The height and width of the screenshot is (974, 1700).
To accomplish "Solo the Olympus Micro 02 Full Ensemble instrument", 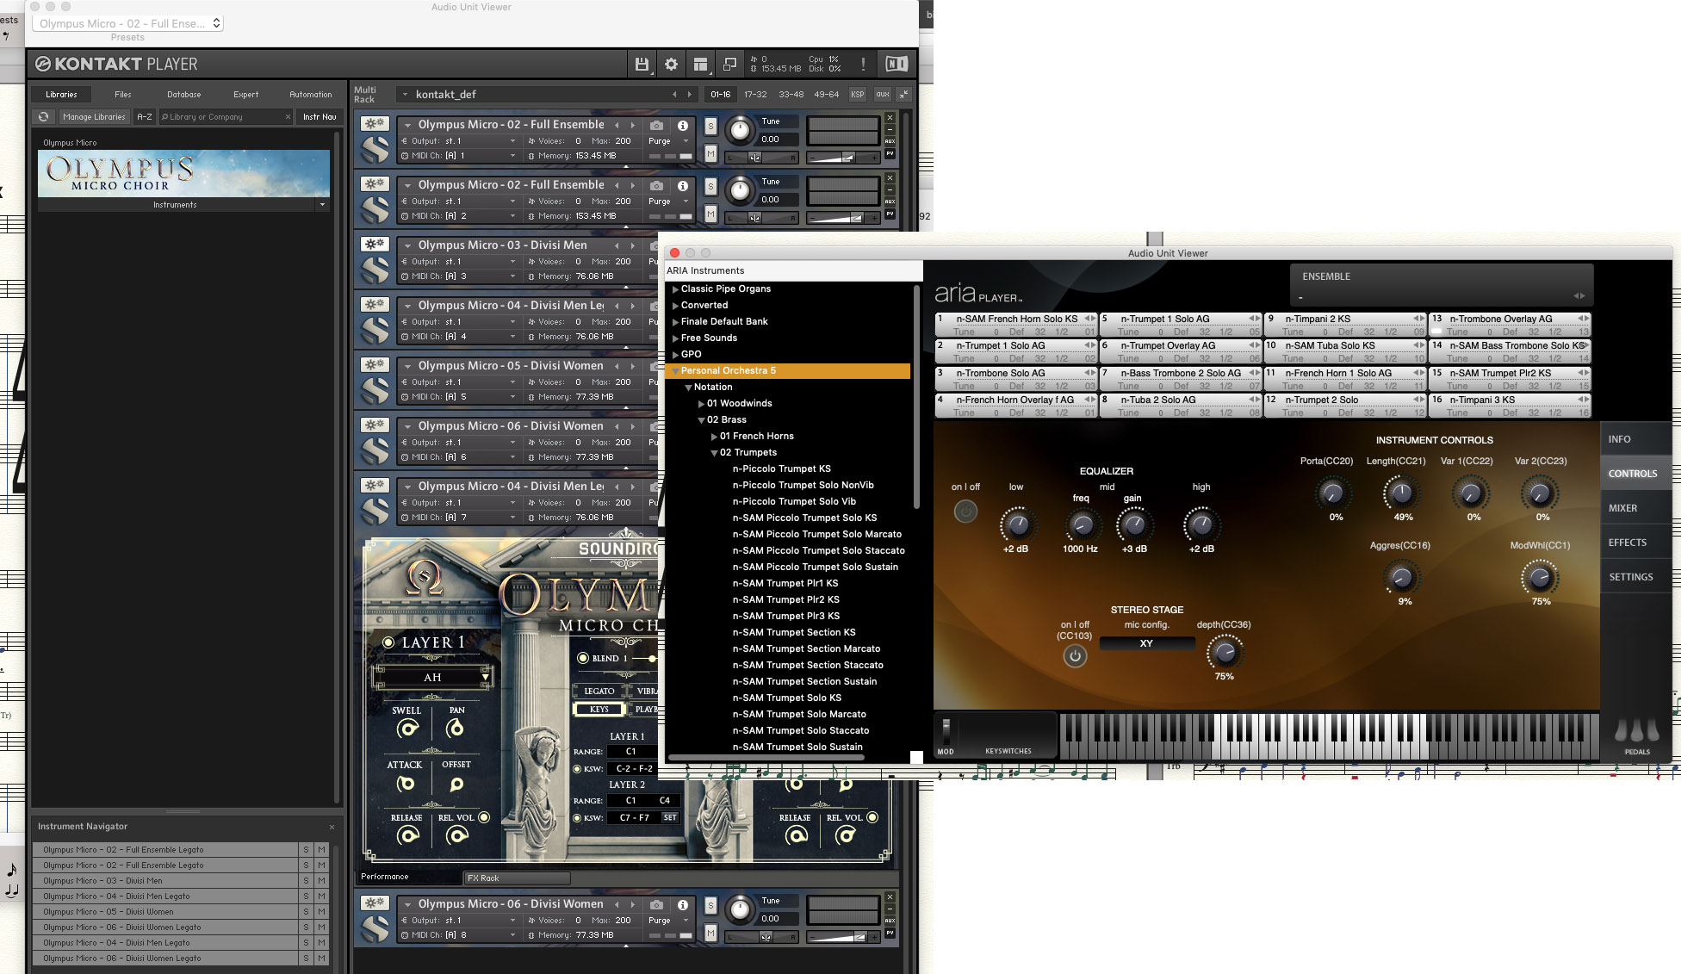I will pyautogui.click(x=710, y=125).
